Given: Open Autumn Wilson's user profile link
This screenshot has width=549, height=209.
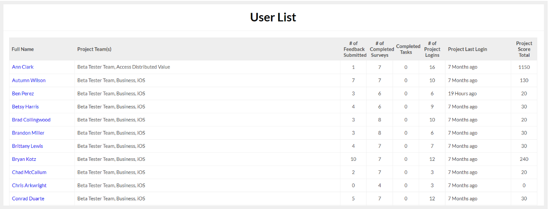Looking at the screenshot, I should coord(29,80).
